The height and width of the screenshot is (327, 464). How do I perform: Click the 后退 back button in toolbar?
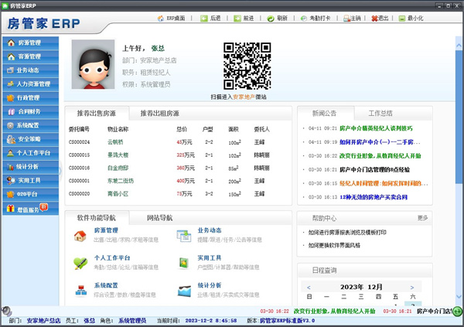click(x=203, y=18)
